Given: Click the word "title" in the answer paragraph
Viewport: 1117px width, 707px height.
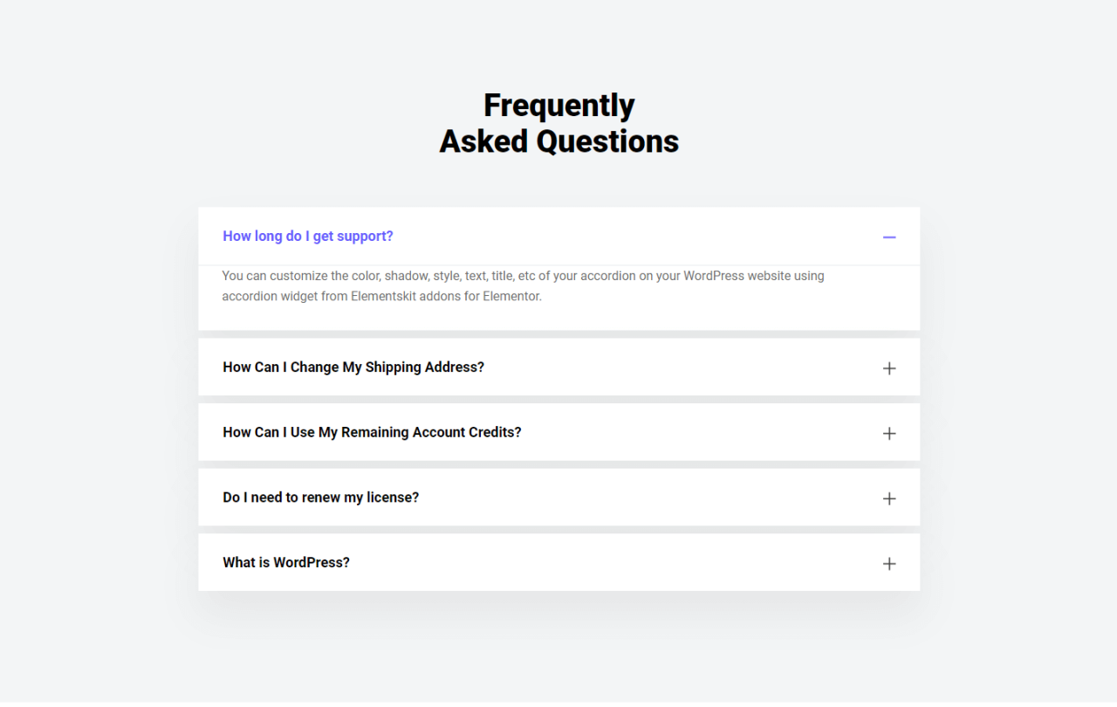Looking at the screenshot, I should point(502,276).
